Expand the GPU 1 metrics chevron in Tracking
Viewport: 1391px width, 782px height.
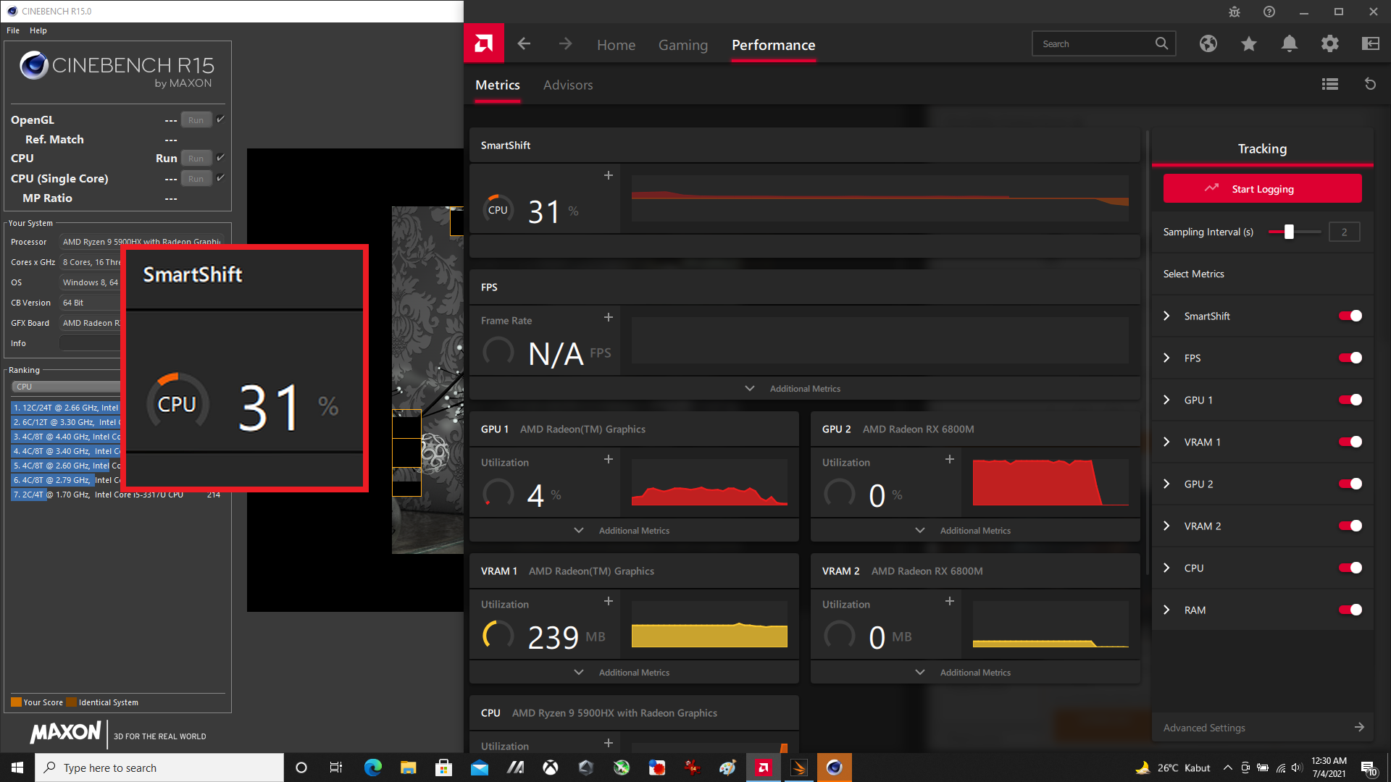[x=1166, y=400]
